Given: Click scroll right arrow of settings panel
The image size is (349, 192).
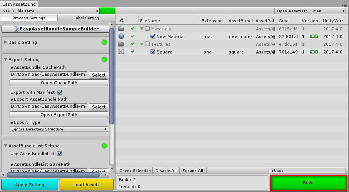Looking at the screenshot, I should click(106, 175).
